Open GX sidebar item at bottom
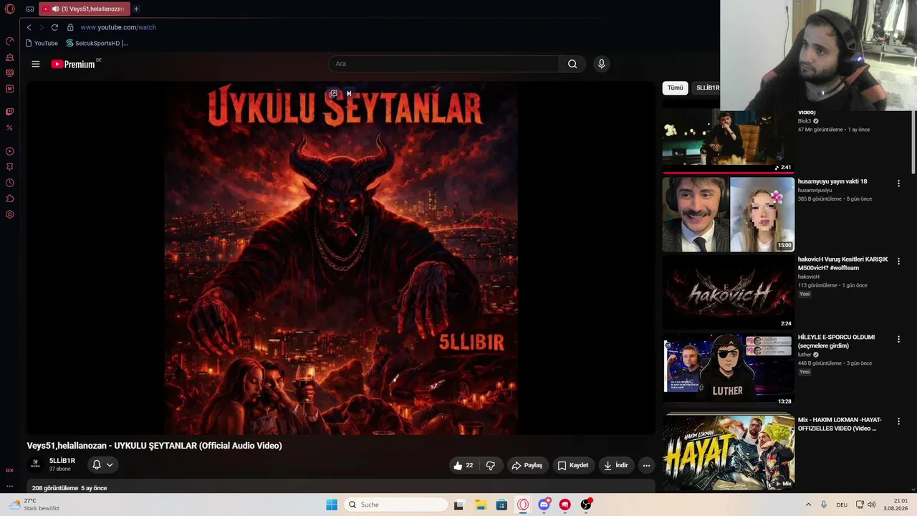 click(10, 470)
